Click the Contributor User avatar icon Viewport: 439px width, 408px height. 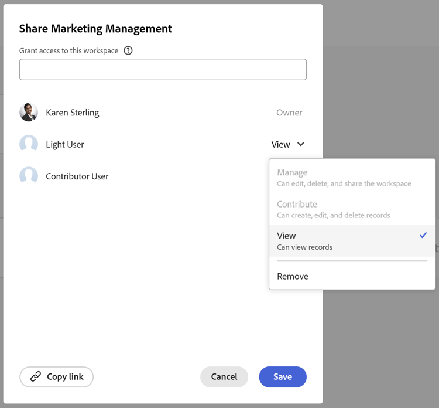pos(29,176)
